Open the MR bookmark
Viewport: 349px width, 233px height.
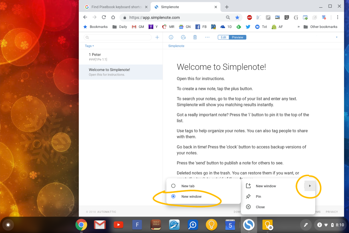coord(168,27)
